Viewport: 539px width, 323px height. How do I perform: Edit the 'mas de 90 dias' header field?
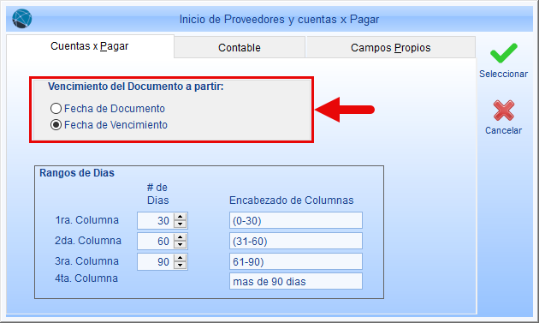(296, 281)
